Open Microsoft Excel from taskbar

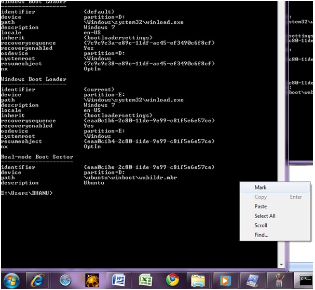[x=145, y=280]
